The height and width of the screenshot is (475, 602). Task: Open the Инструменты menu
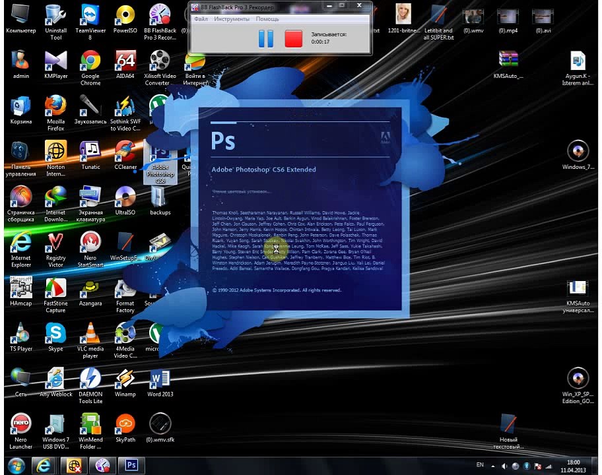232,18
